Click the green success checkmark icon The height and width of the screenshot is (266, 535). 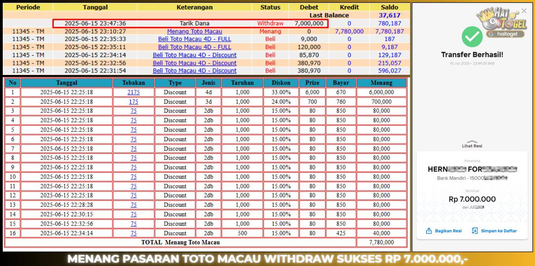point(472,37)
